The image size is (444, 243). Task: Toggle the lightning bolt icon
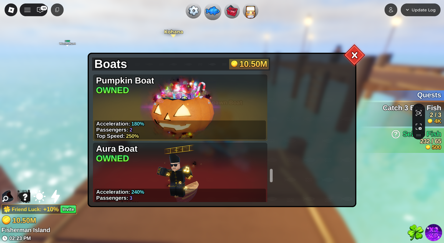(x=56, y=196)
